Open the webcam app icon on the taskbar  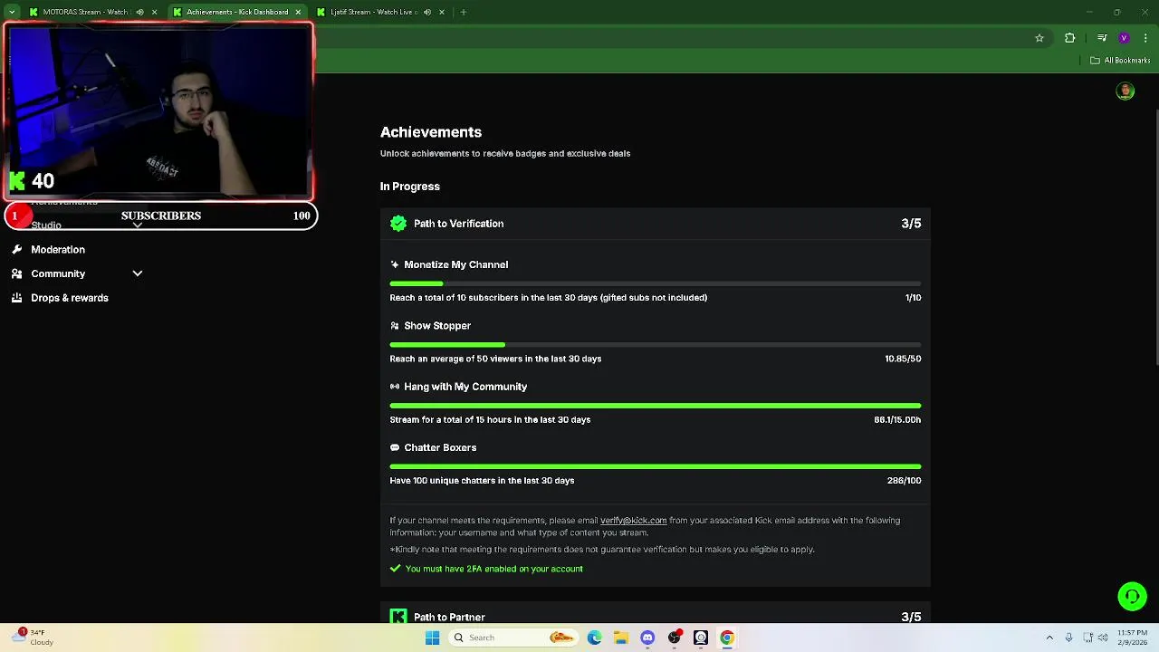pyautogui.click(x=700, y=638)
